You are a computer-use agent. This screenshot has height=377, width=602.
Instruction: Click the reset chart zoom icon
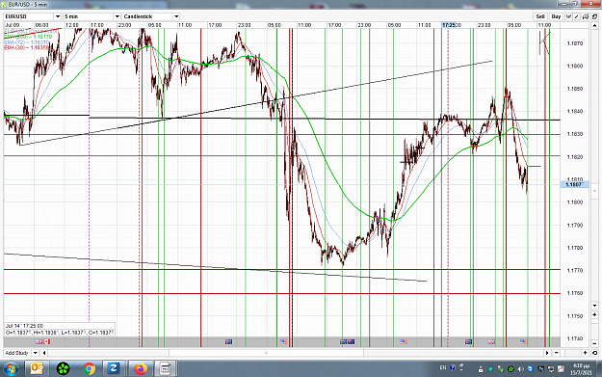[x=594, y=353]
